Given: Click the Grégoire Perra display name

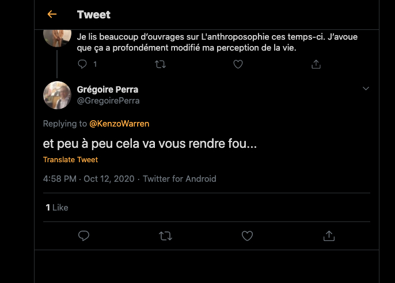Looking at the screenshot, I should pos(107,89).
